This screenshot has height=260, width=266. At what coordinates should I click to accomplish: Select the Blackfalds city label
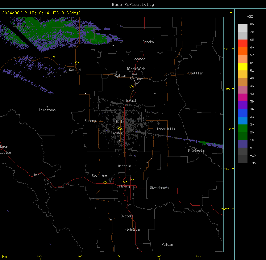tap(136, 69)
